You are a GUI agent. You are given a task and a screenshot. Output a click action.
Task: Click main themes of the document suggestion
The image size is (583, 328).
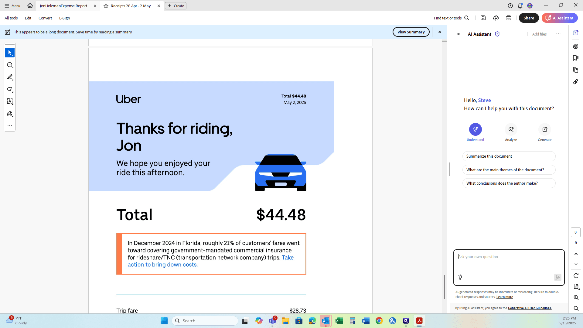[509, 170]
